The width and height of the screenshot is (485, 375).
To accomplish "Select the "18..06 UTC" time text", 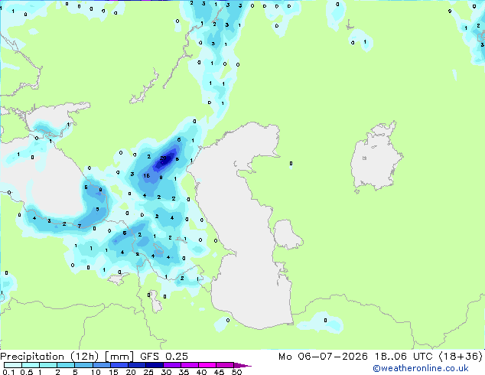I will pos(404,357).
